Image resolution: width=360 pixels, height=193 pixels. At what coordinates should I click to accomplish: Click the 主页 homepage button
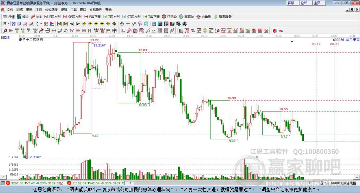(319, 3)
